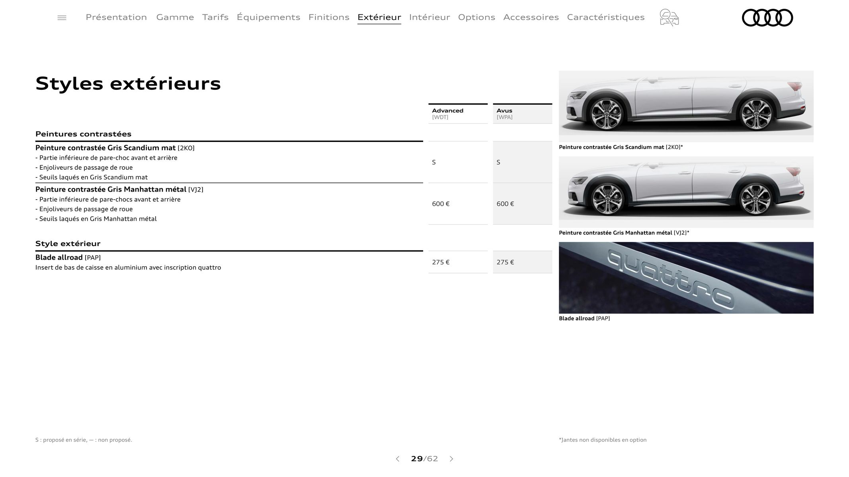Click the '*Jantes non disponibles en option' footnote
The height and width of the screenshot is (477, 849).
603,440
